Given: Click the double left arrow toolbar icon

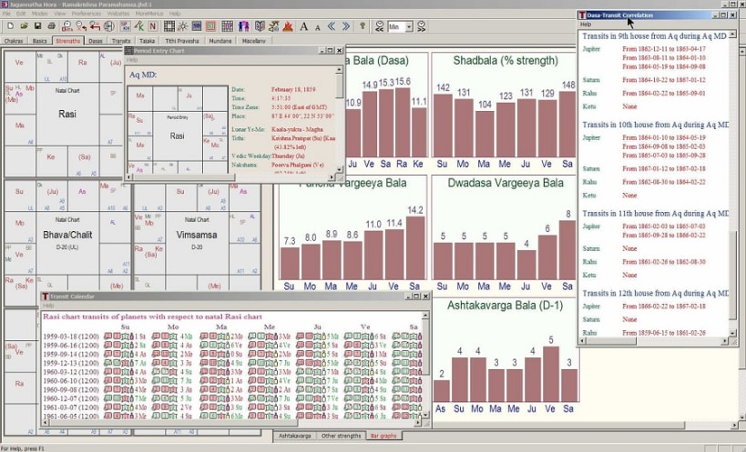Looking at the screenshot, I should [x=332, y=26].
